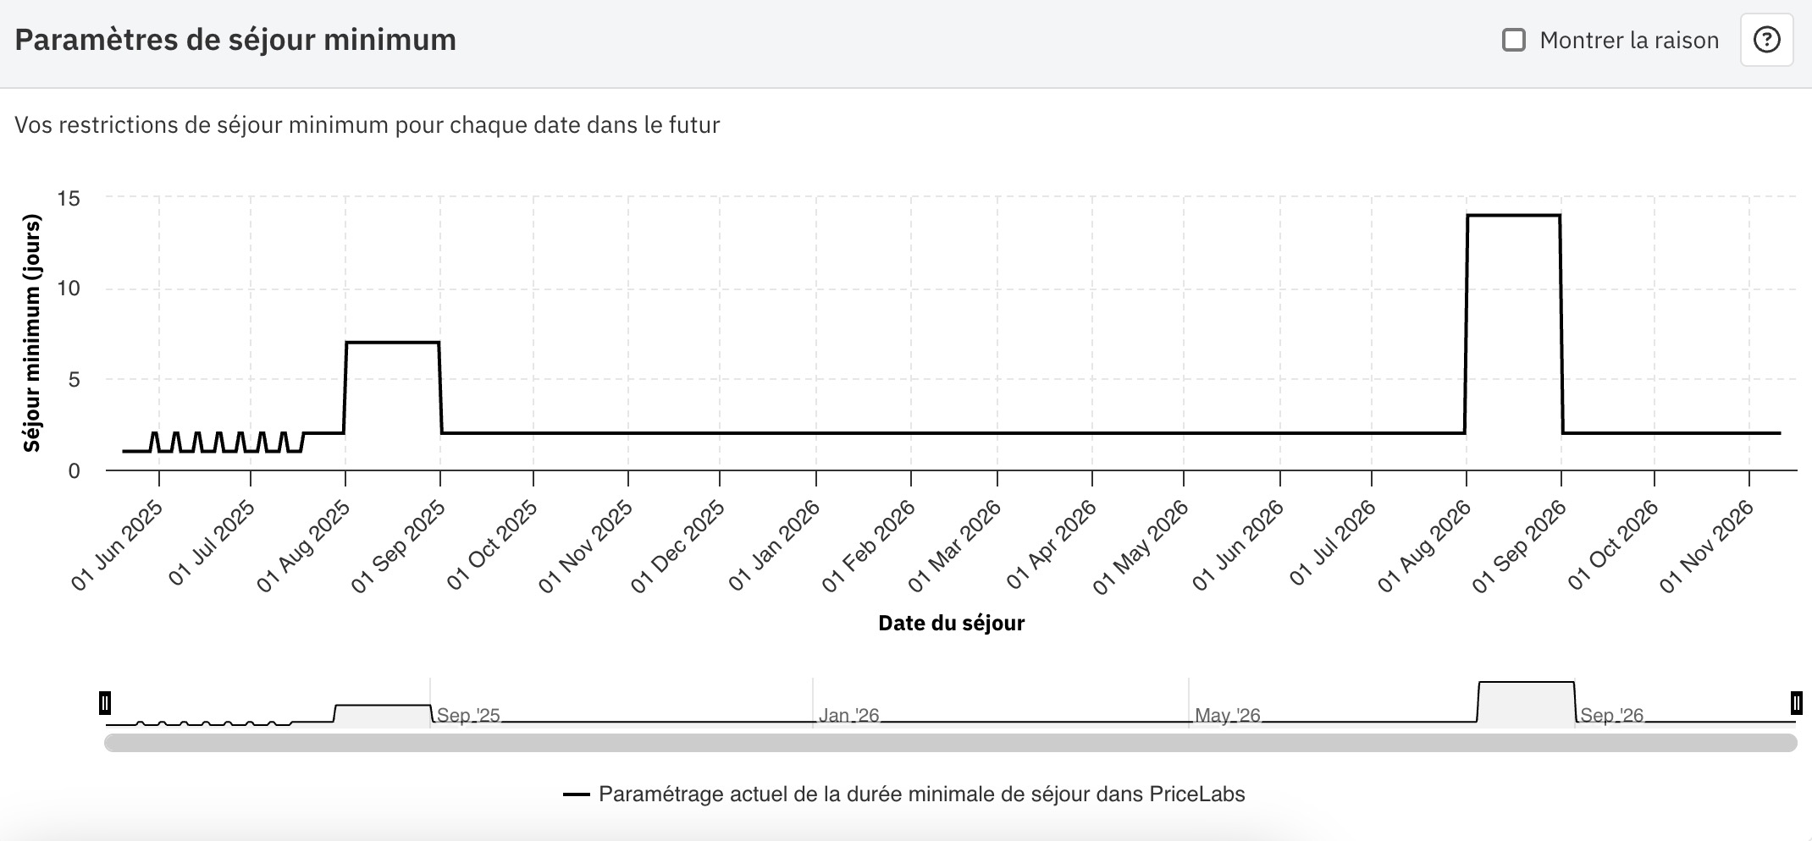This screenshot has width=1812, height=841.
Task: Click the Sep '25 navigator label
Action: 468,716
